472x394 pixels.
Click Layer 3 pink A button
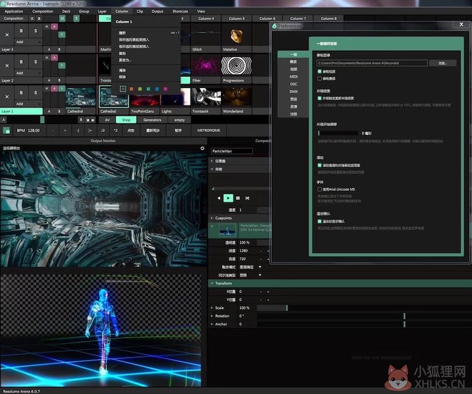tap(54, 27)
